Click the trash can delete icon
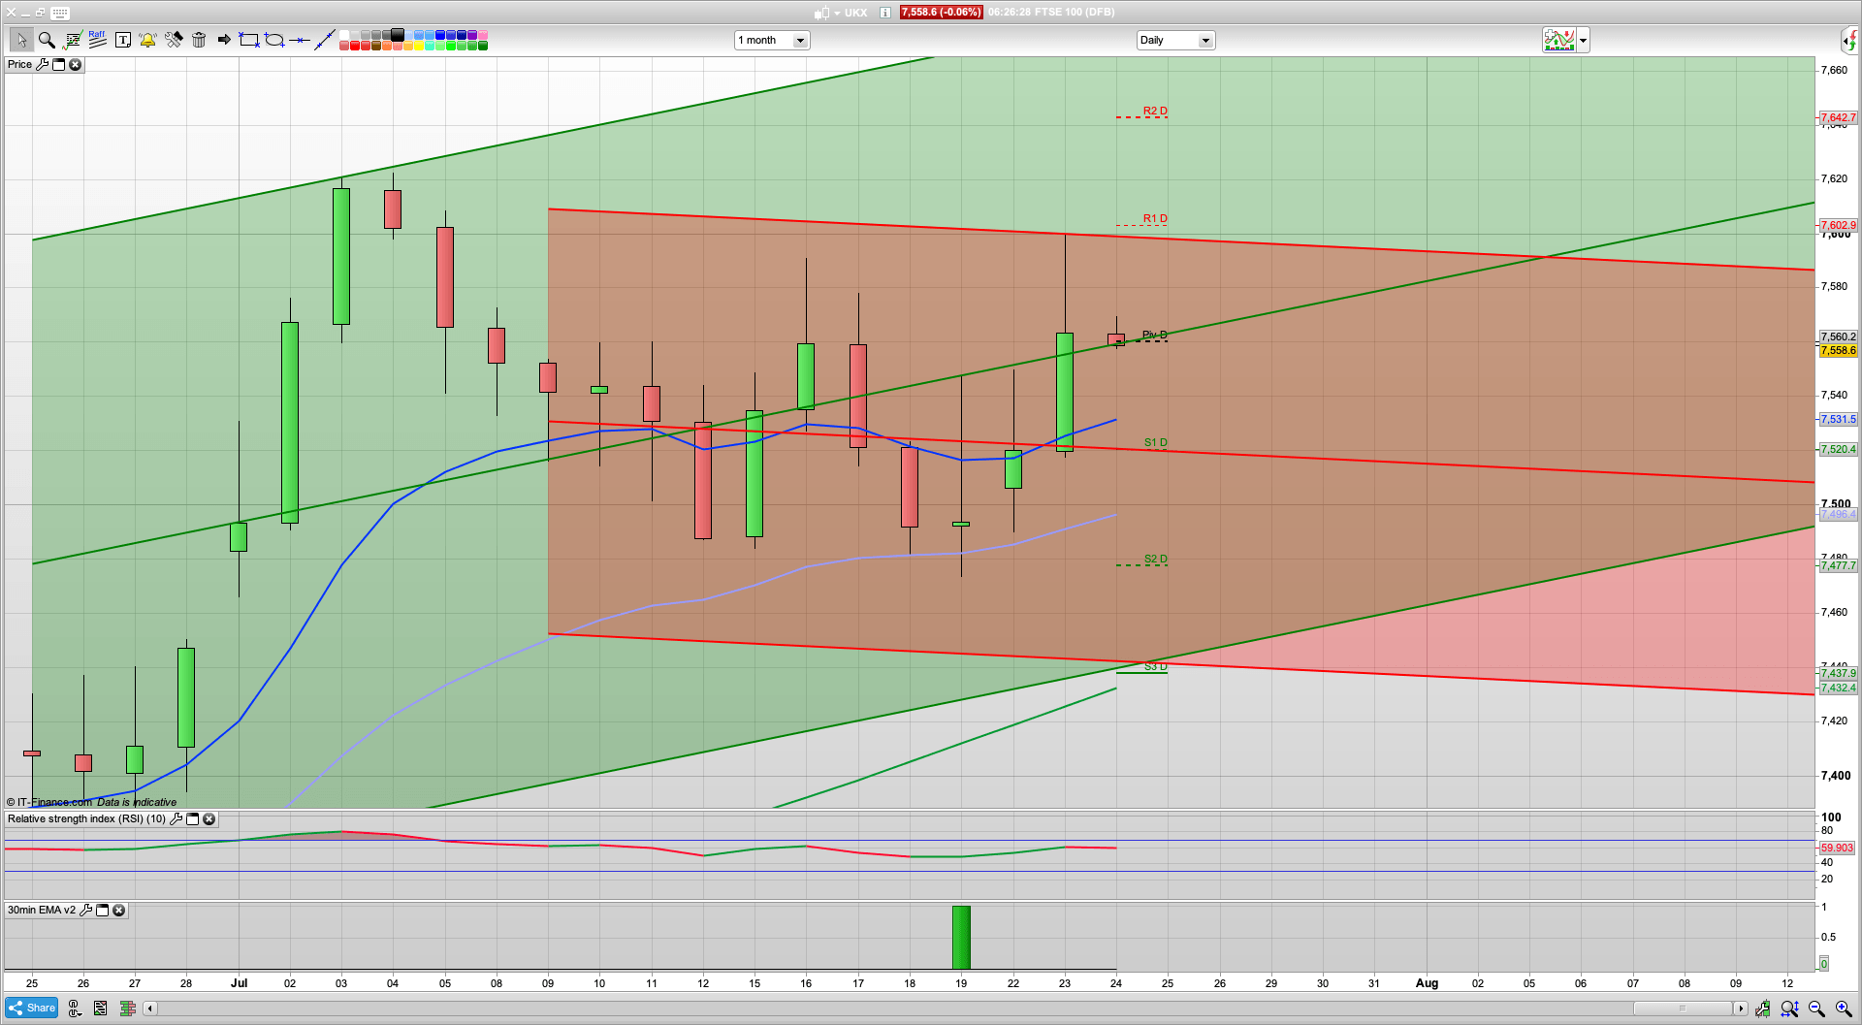1862x1025 pixels. pyautogui.click(x=199, y=40)
